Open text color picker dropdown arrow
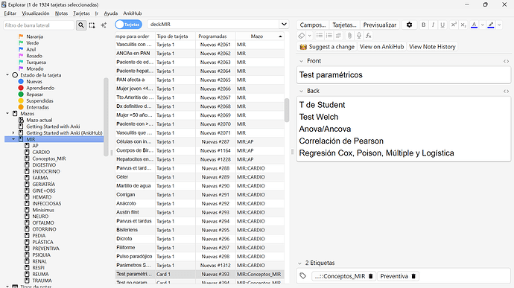This screenshot has height=288, width=514. tap(482, 25)
